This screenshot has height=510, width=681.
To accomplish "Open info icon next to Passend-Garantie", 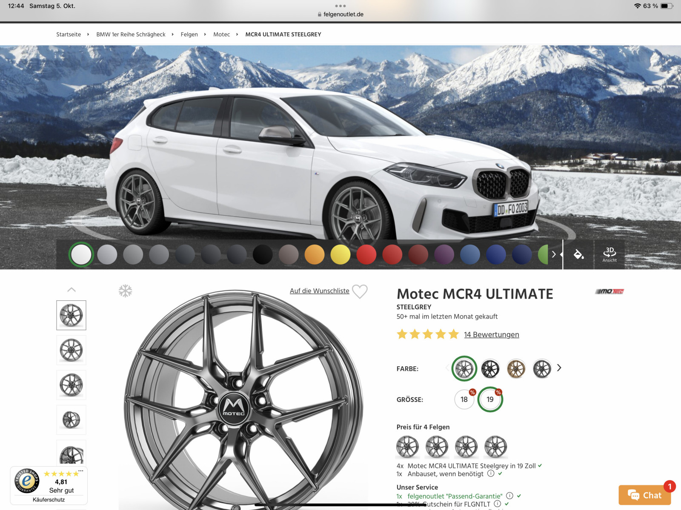I will [x=509, y=496].
